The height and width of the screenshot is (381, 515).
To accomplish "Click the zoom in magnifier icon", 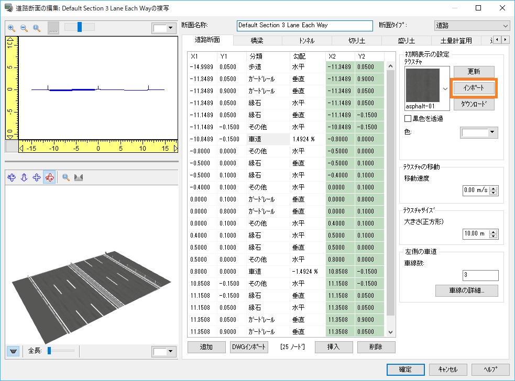I will (x=12, y=28).
